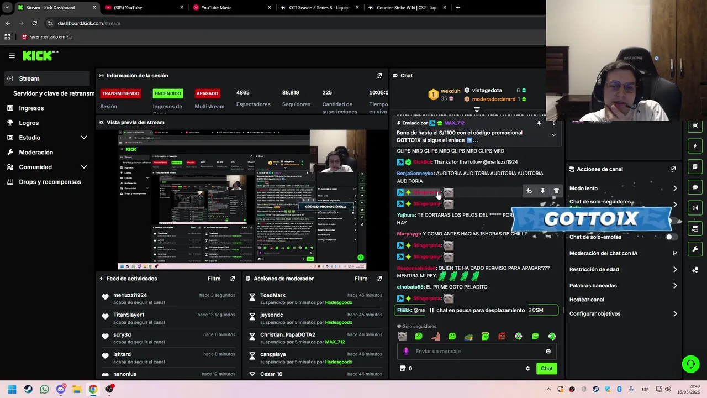Open Filtro in Feed de actividades
Screen dimensions: 707x398
(x=214, y=279)
